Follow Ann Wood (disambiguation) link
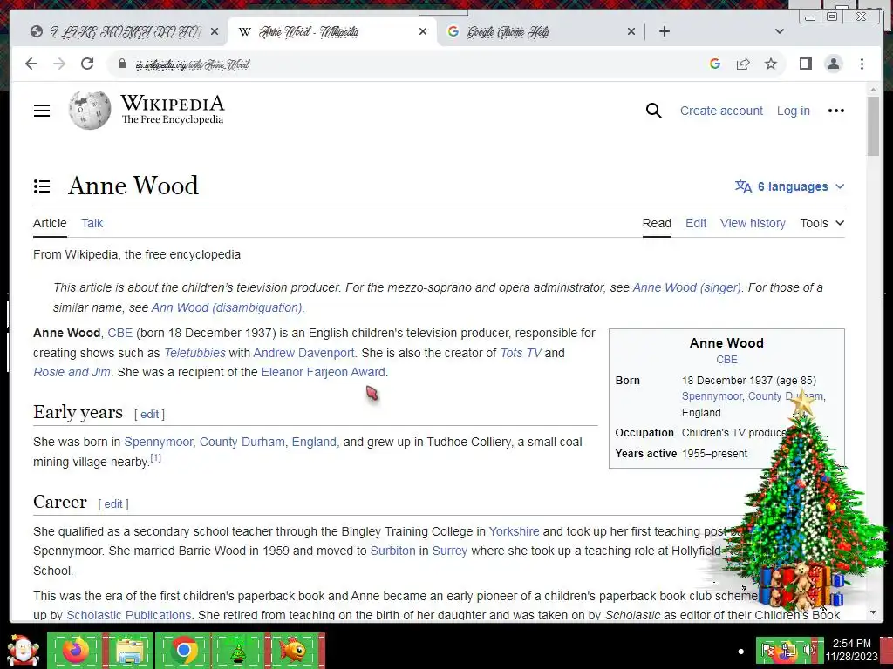The height and width of the screenshot is (669, 893). tap(227, 307)
